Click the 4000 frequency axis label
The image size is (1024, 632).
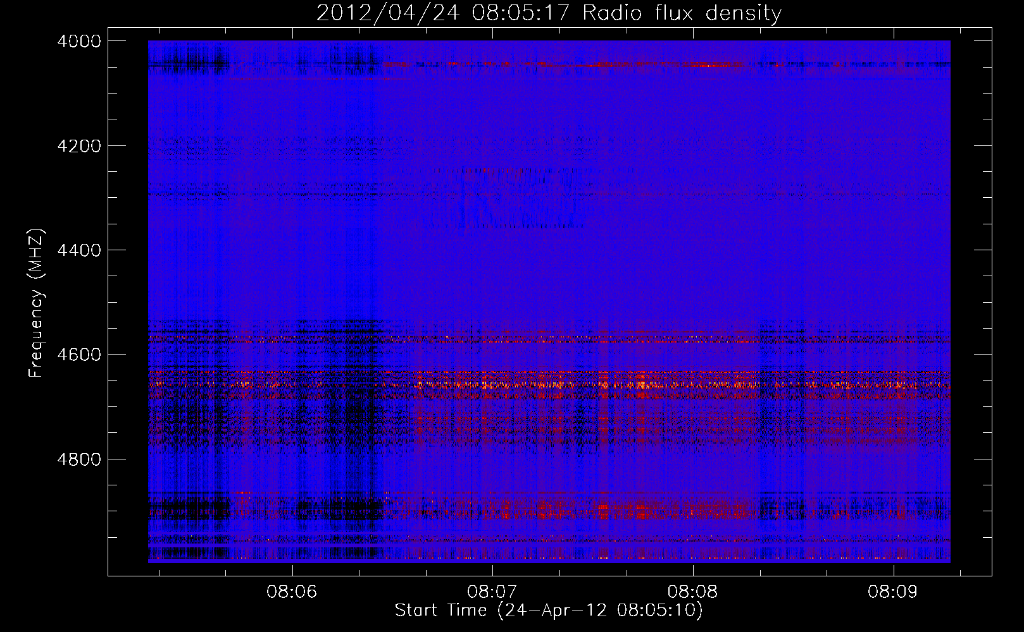pos(79,41)
